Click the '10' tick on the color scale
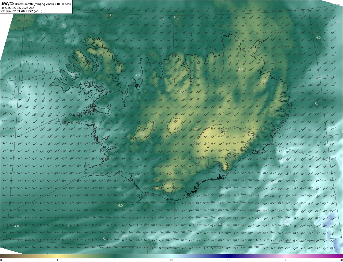 171,260
